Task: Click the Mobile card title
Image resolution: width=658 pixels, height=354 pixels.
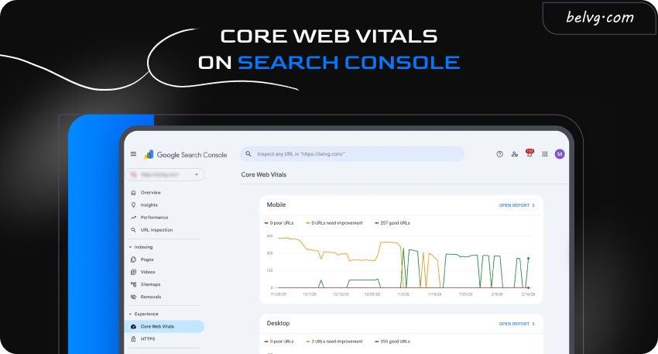Action: 276,204
